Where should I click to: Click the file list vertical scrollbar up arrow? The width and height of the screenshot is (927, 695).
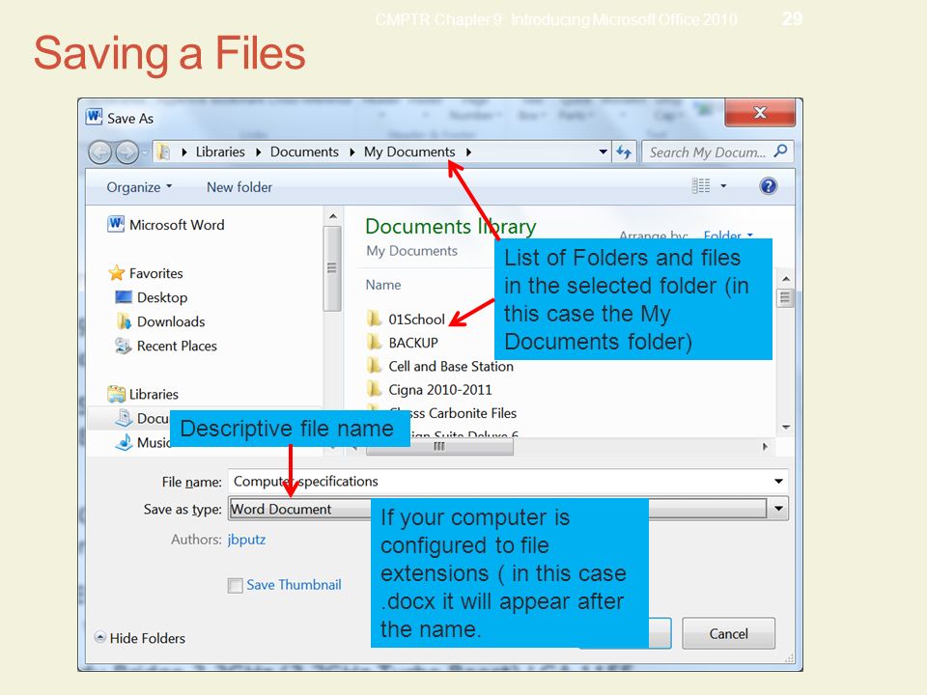pyautogui.click(x=786, y=278)
